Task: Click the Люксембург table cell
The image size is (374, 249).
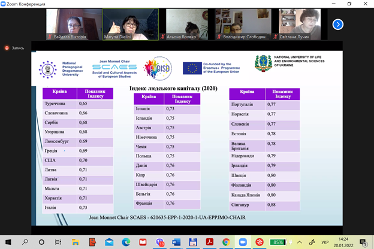Action: (59, 141)
